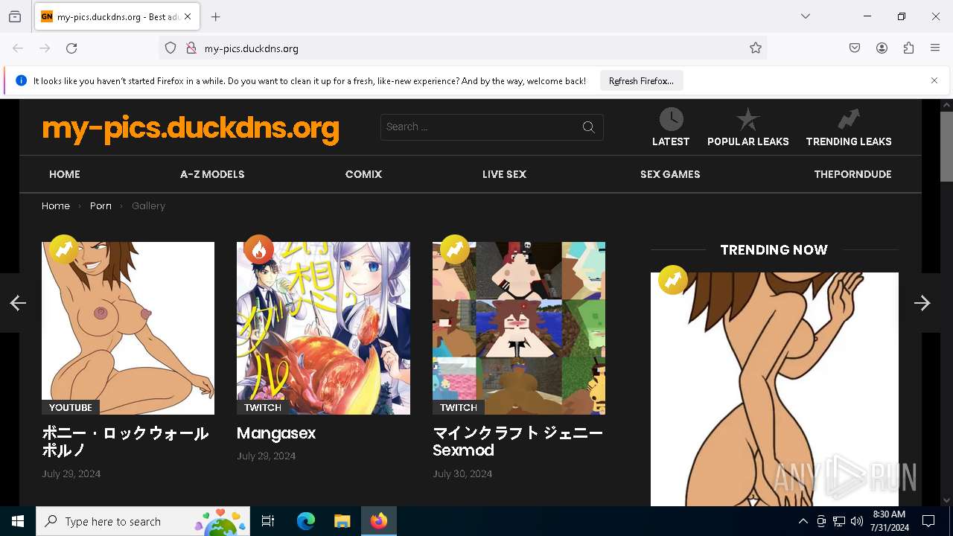The width and height of the screenshot is (953, 536).
Task: Open the tracking protection shield icon
Action: (x=170, y=48)
